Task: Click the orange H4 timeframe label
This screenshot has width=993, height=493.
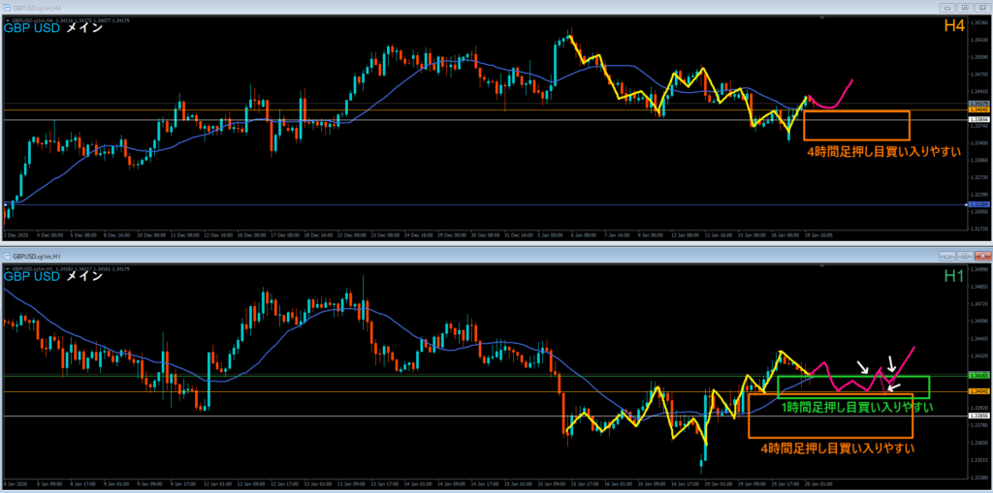Action: click(x=953, y=27)
